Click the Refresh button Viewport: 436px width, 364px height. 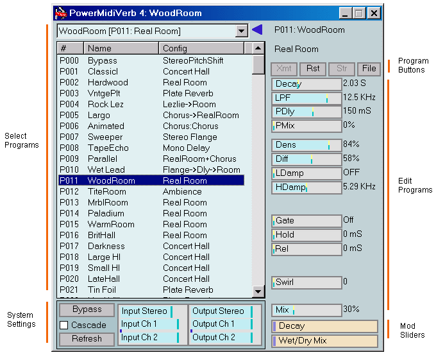click(87, 339)
